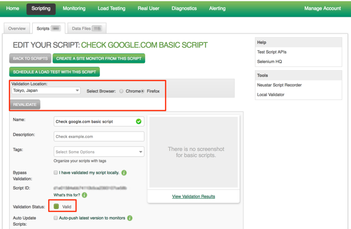
Task: Click Schedule a Load Test With This Script
Action: pyautogui.click(x=54, y=72)
